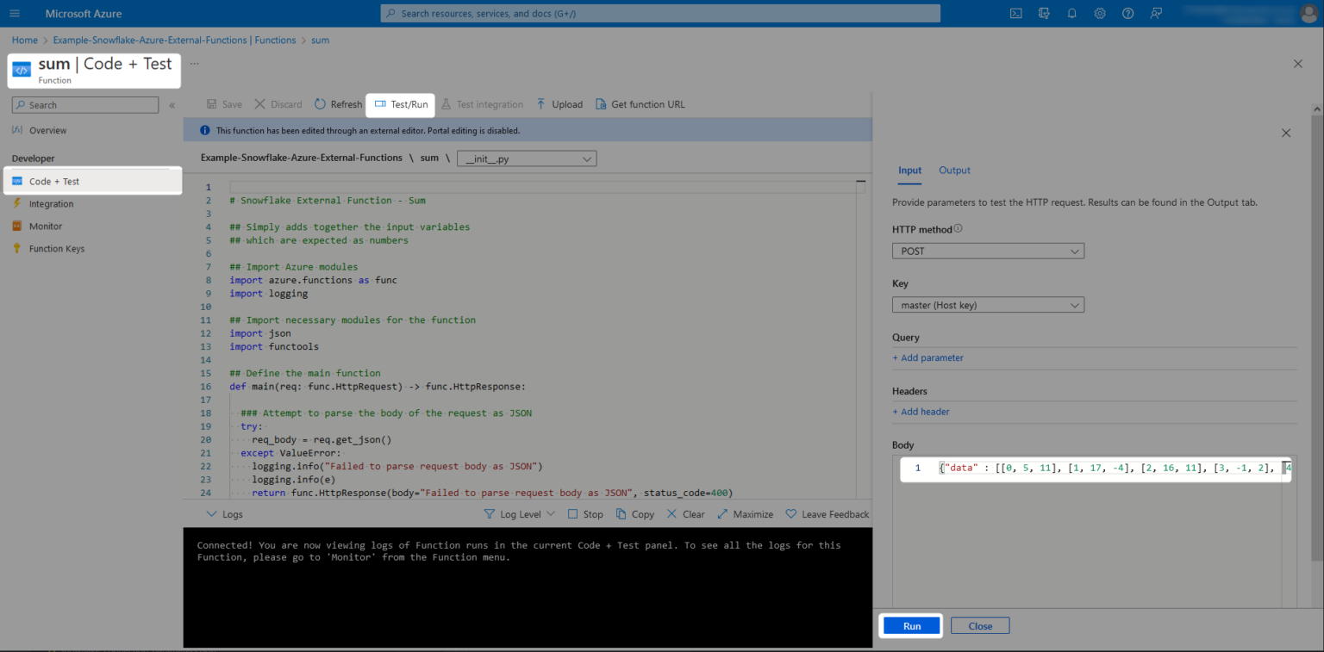Run the function test
This screenshot has height=652, width=1324.
pyautogui.click(x=910, y=625)
